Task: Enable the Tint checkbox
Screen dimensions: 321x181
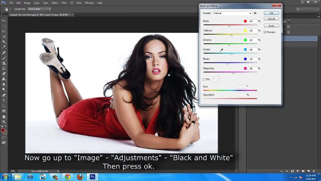Action: (x=204, y=79)
